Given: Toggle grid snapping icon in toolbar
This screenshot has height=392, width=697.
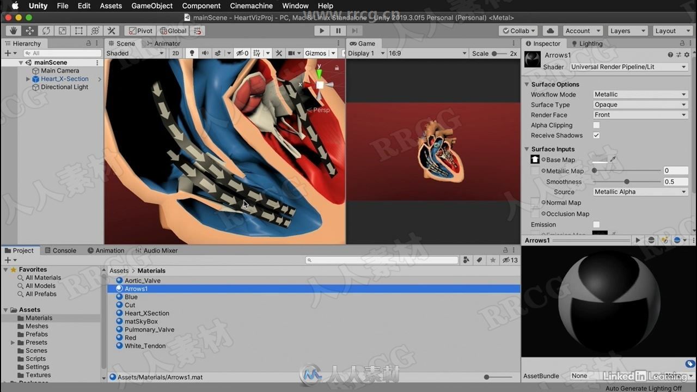Looking at the screenshot, I should pos(198,31).
